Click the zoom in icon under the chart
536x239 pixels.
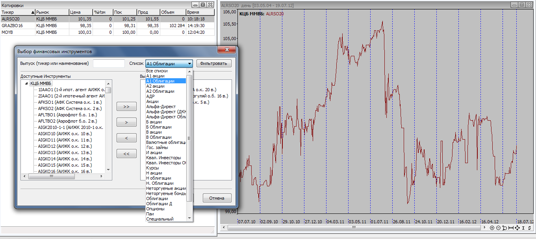pyautogui.click(x=492, y=228)
